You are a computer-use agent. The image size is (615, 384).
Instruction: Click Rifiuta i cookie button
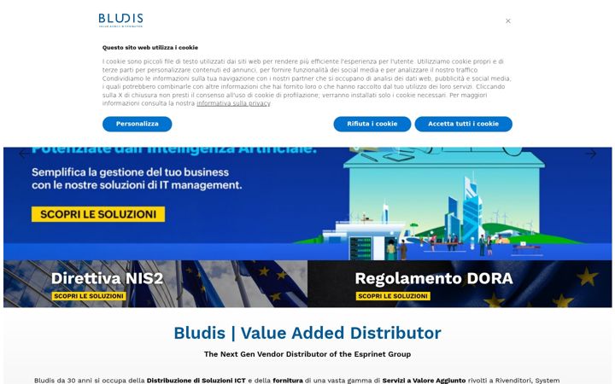372,124
